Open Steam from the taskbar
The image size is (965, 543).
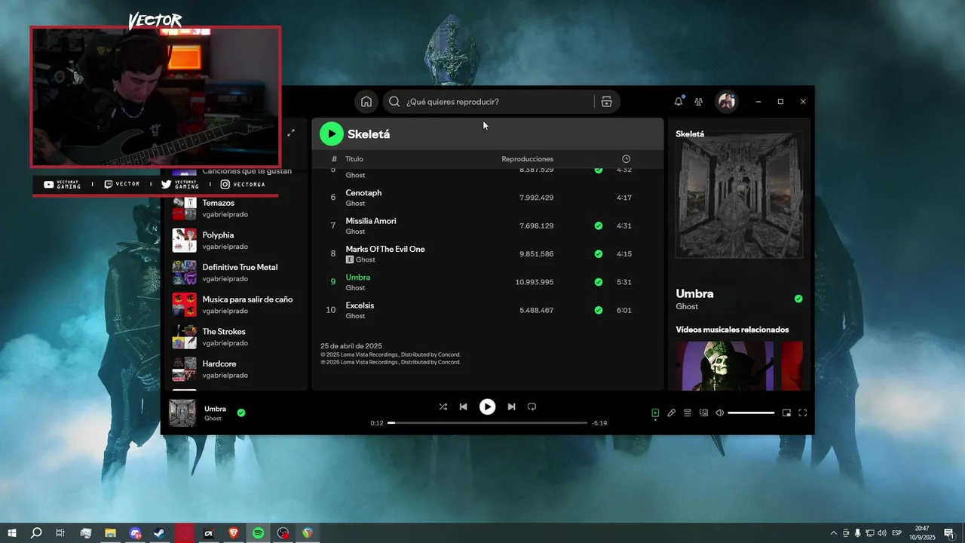pos(160,533)
